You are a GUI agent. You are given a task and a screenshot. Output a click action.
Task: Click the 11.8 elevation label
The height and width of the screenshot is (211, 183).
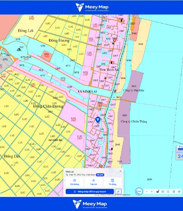119,161
